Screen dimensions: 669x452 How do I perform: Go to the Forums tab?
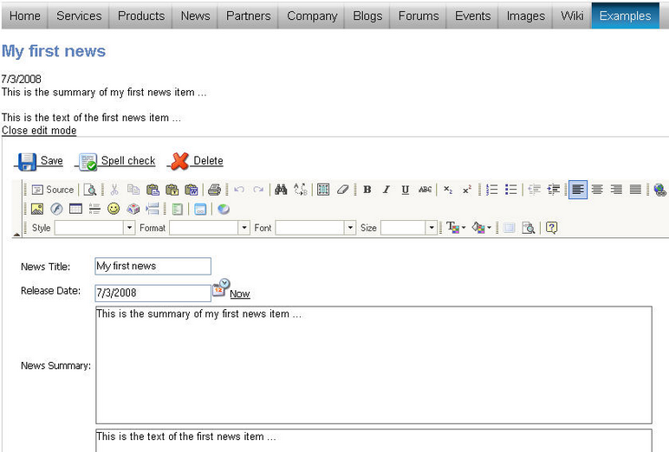(419, 16)
